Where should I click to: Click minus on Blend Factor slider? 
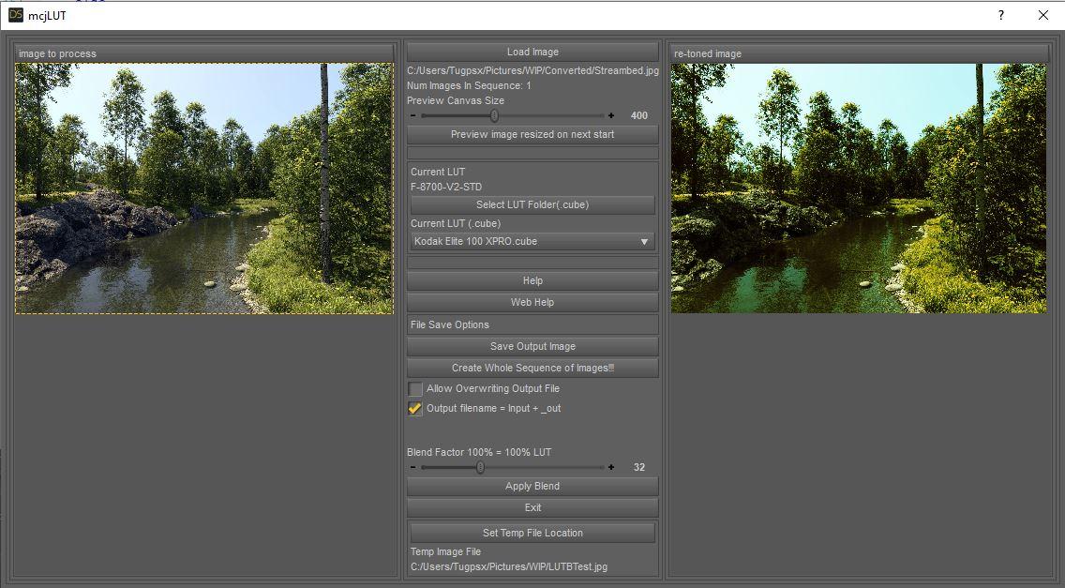412,468
